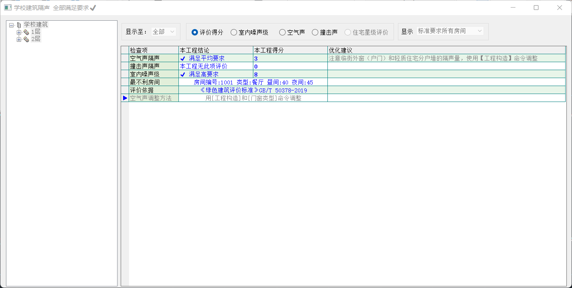This screenshot has height=288, width=572.
Task: Select the 空气声 radio option
Action: pyautogui.click(x=282, y=32)
